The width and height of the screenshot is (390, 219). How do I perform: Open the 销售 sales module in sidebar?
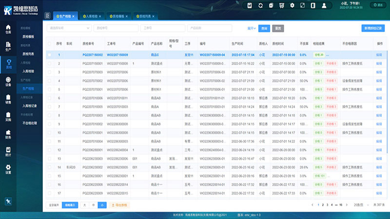pyautogui.click(x=8, y=100)
